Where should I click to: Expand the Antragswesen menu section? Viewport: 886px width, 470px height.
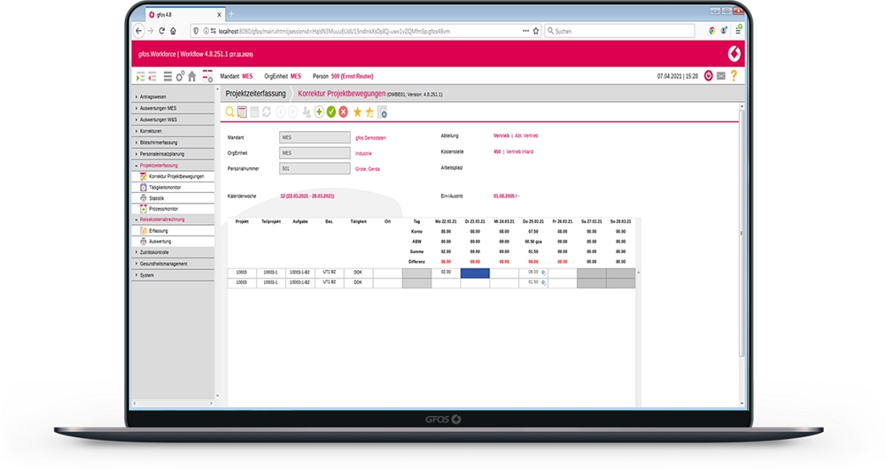[173, 96]
